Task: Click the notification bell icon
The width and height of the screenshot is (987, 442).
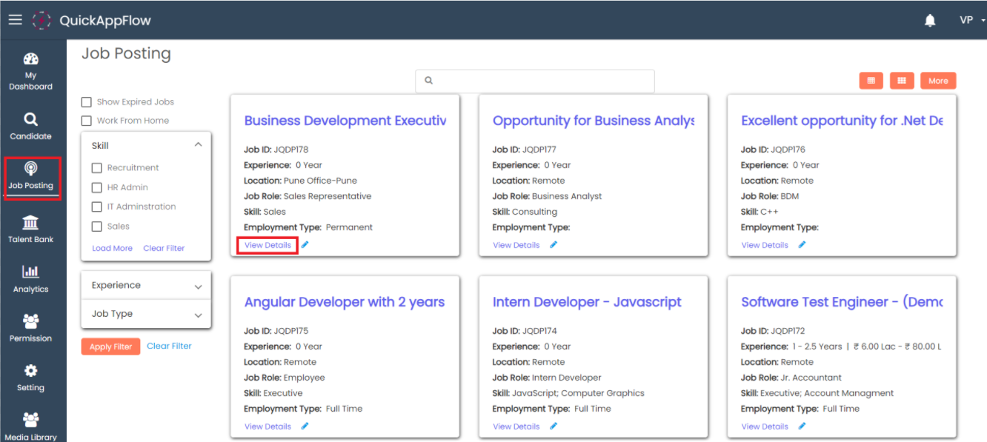Action: click(x=930, y=21)
